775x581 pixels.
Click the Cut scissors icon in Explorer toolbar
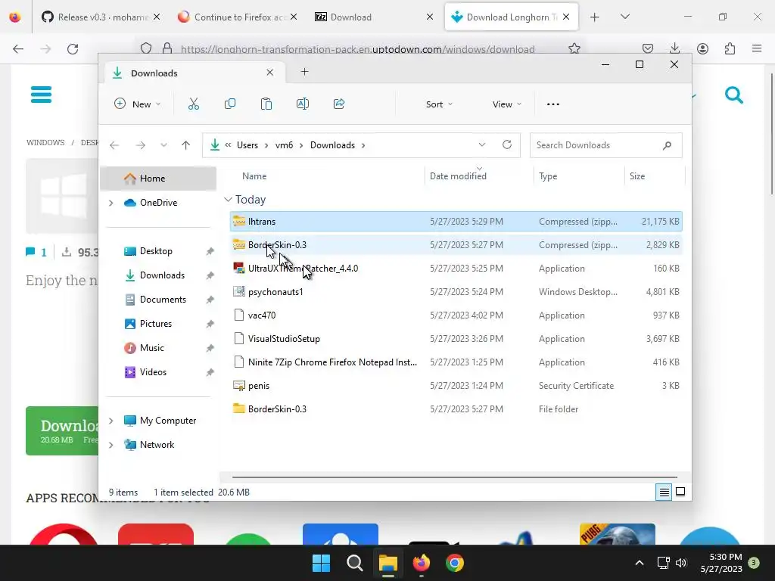(193, 104)
